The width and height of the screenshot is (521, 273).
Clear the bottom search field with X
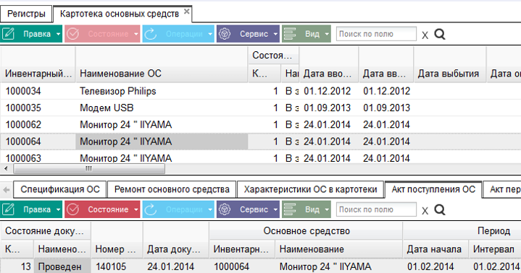pos(425,211)
